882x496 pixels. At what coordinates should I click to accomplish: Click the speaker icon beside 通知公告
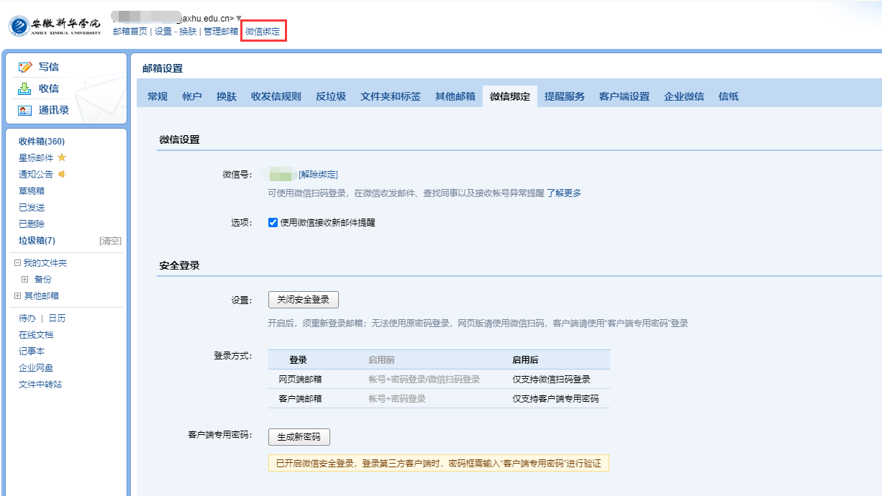[62, 174]
